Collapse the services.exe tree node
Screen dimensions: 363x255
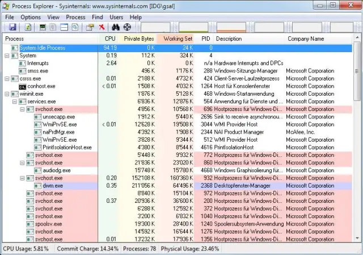15,101
